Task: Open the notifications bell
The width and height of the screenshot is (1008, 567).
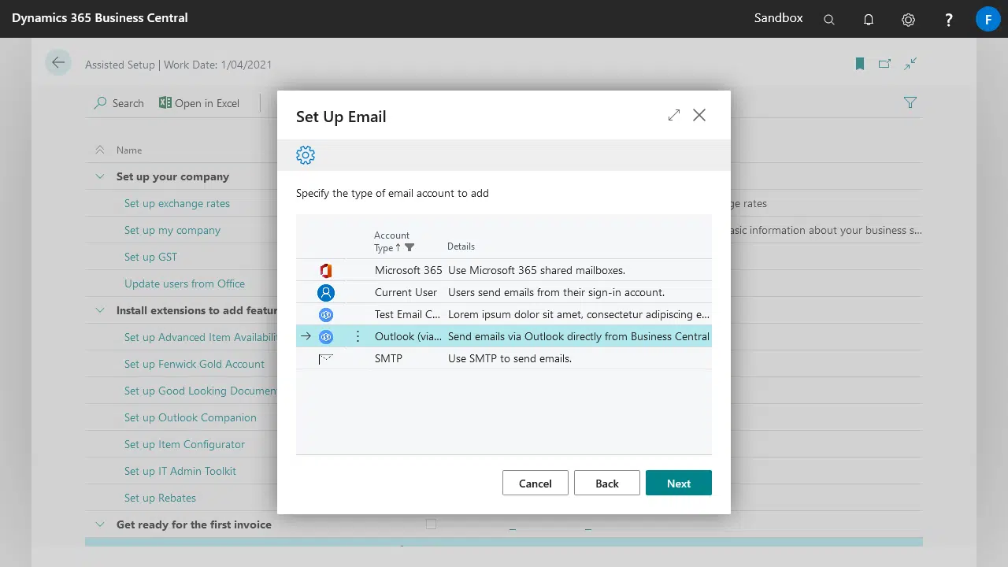Action: click(869, 20)
